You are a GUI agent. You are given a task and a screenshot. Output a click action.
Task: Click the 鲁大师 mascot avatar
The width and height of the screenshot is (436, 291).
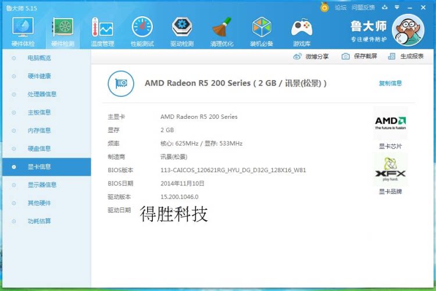click(408, 30)
